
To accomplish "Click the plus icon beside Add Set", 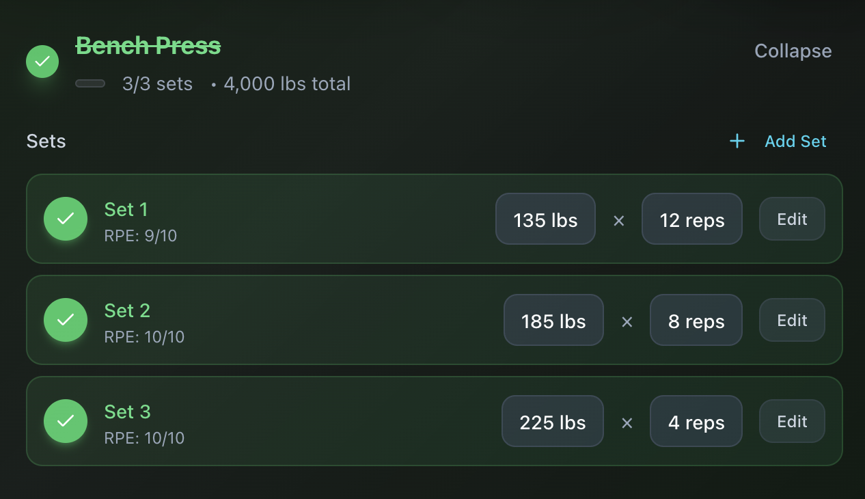I will point(737,141).
